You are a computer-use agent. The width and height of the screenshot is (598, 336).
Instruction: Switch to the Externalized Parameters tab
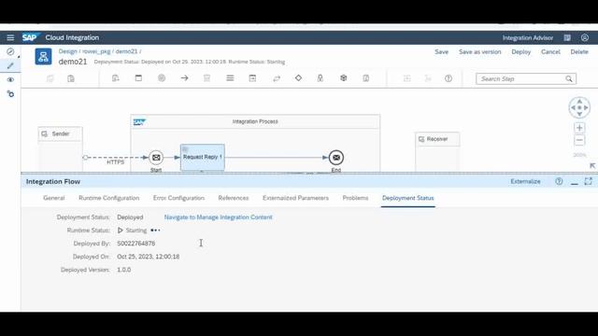[x=295, y=198]
